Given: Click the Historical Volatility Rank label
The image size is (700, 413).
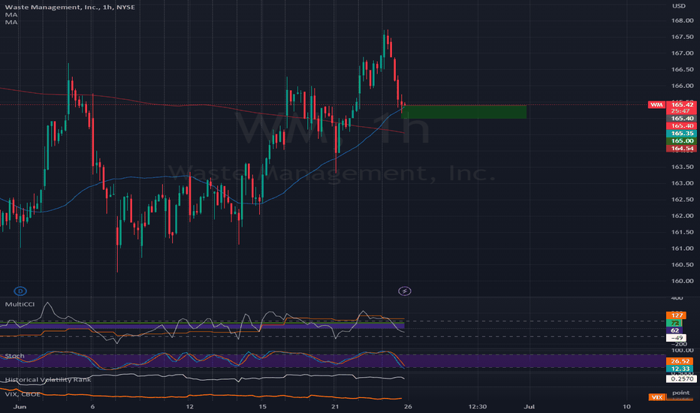Looking at the screenshot, I should pyautogui.click(x=48, y=379).
